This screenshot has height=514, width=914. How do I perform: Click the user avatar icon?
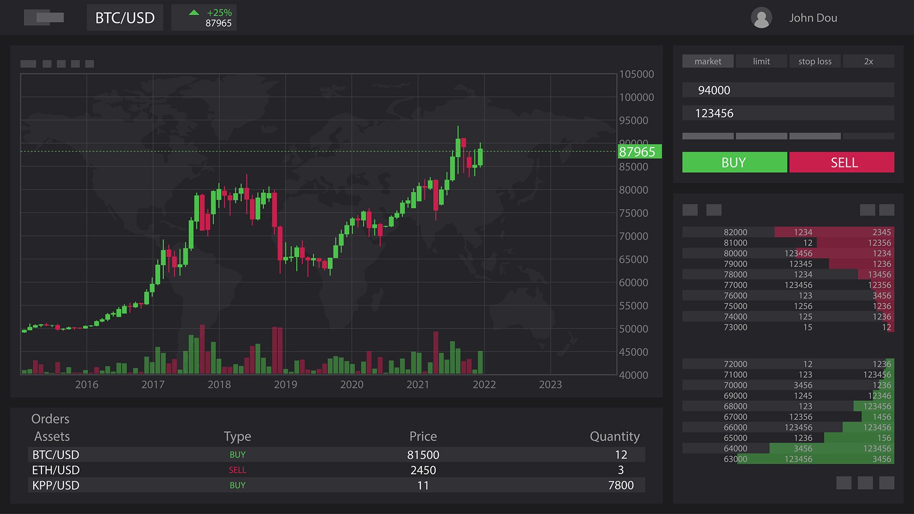[761, 18]
